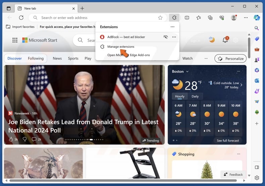The height and width of the screenshot is (186, 265).
Task: Open the Extensions puzzle icon in toolbar
Action: click(x=174, y=17)
